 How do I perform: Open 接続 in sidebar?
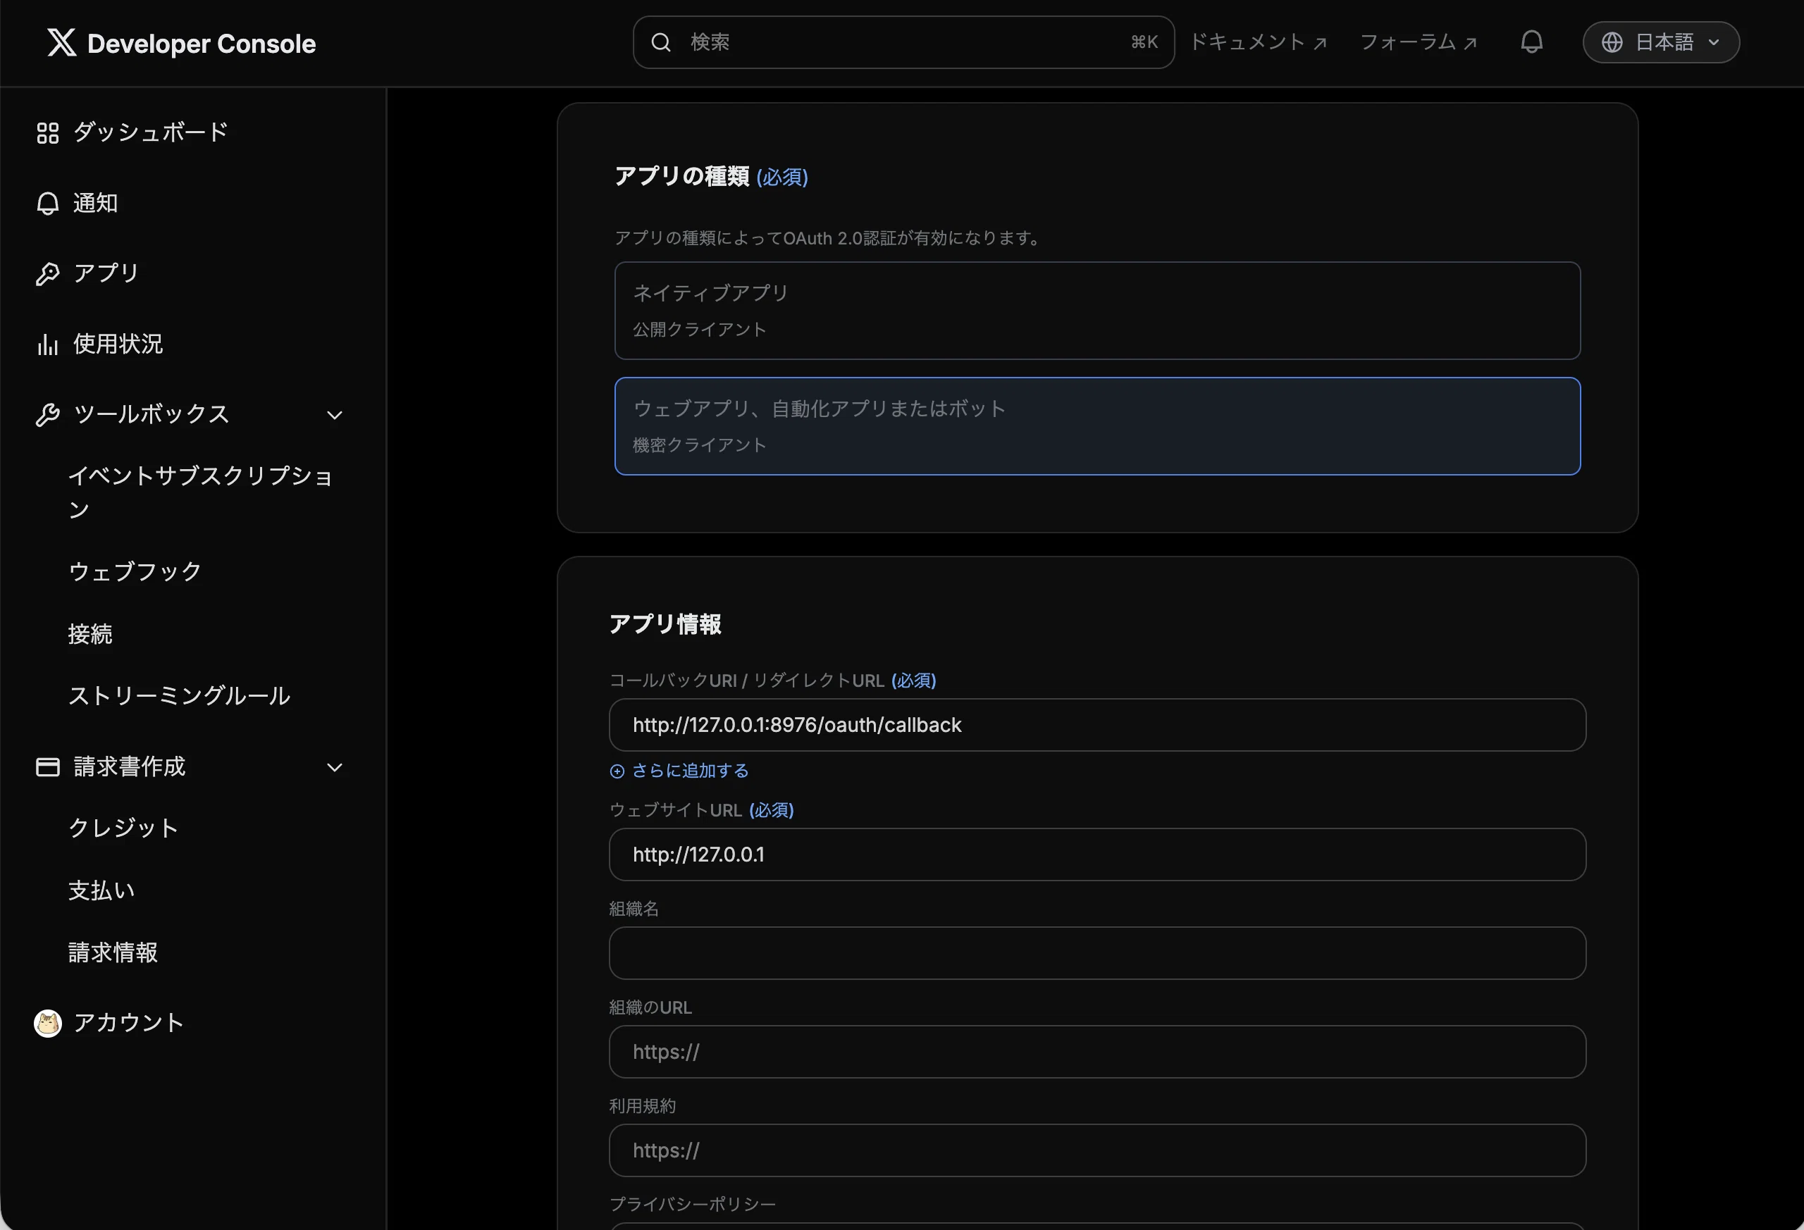point(90,634)
